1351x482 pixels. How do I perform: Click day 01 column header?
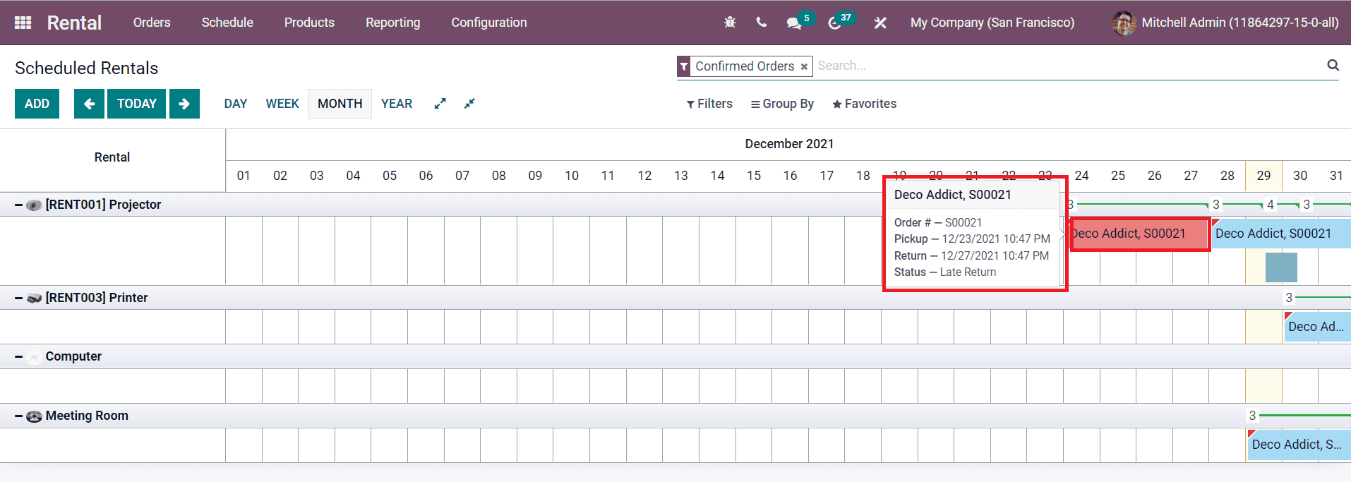click(x=244, y=176)
